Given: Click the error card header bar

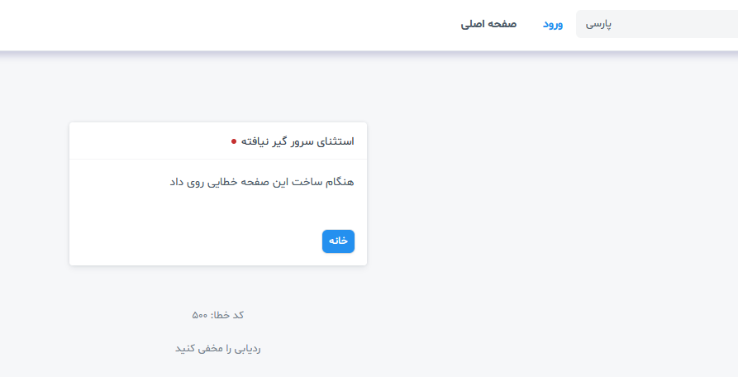Looking at the screenshot, I should [x=218, y=141].
